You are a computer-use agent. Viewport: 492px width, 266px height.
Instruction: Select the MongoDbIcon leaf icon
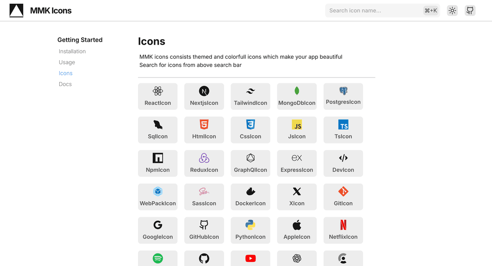pyautogui.click(x=297, y=91)
